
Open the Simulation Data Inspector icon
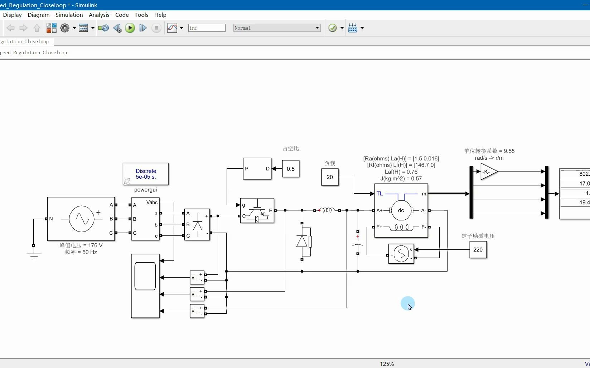[172, 28]
